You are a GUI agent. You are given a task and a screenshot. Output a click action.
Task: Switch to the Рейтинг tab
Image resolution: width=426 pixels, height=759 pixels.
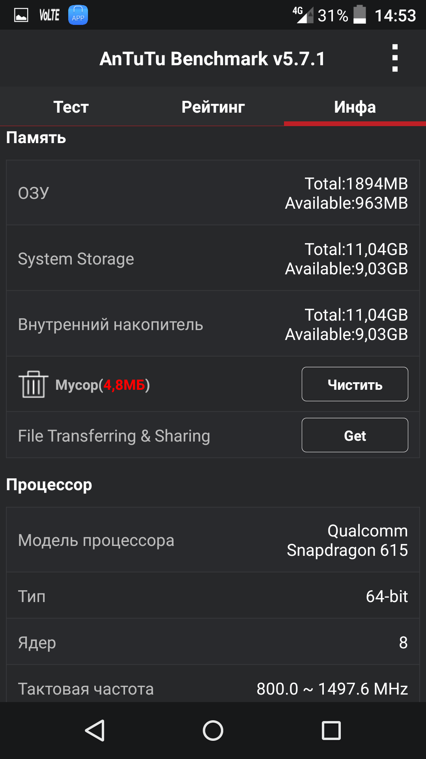coord(213,107)
